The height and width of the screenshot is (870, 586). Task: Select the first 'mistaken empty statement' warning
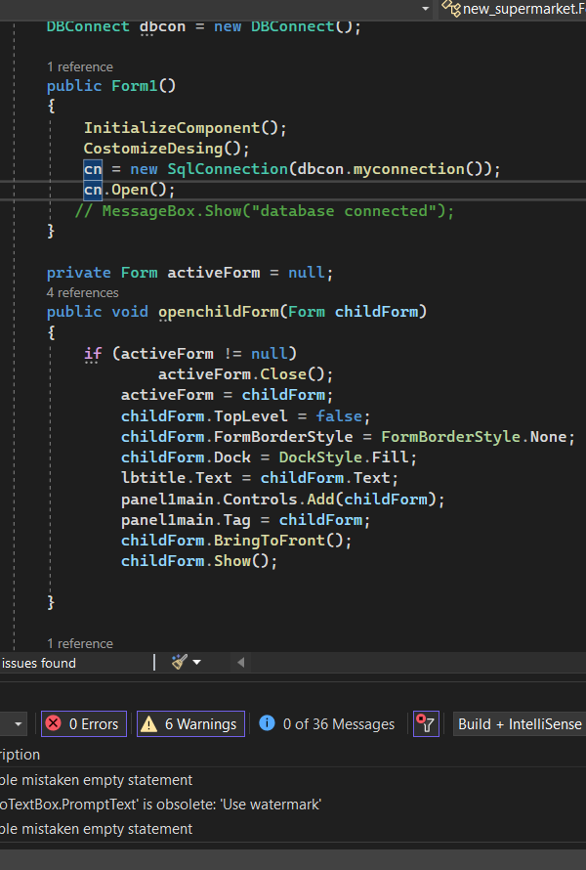tap(98, 780)
